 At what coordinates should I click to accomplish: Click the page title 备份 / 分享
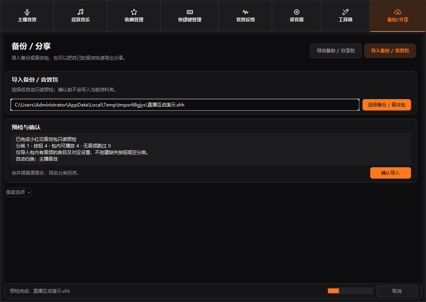click(x=31, y=46)
